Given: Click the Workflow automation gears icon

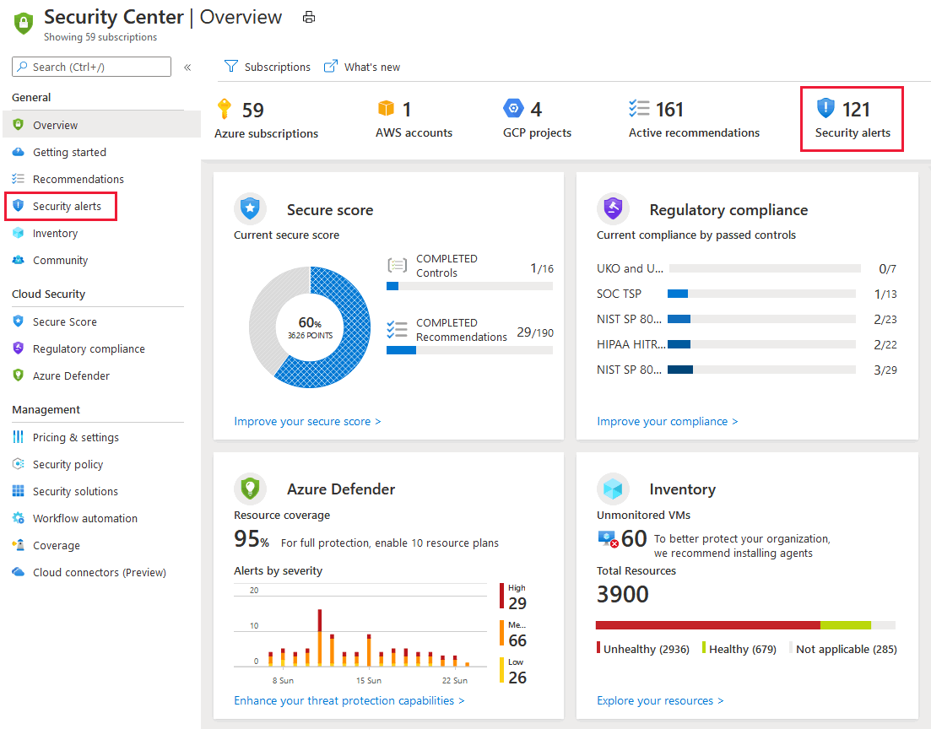Looking at the screenshot, I should 19,518.
